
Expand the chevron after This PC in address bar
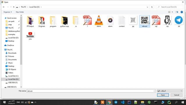pos(28,7)
